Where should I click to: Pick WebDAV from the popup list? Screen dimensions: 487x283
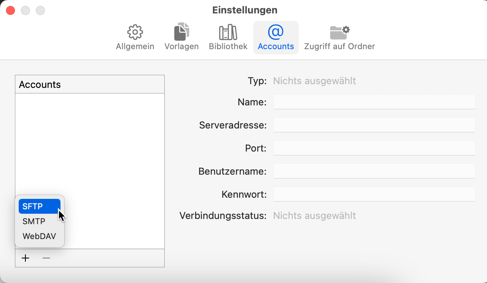coord(39,236)
